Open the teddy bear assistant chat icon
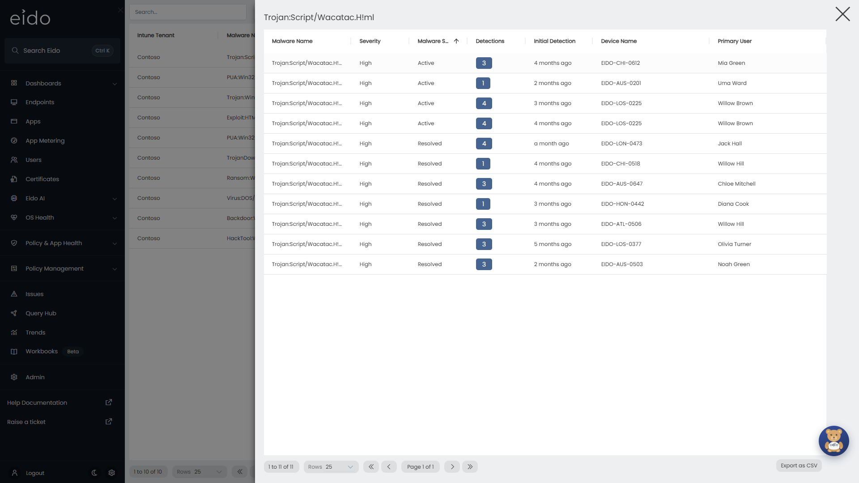The height and width of the screenshot is (483, 859). [833, 441]
